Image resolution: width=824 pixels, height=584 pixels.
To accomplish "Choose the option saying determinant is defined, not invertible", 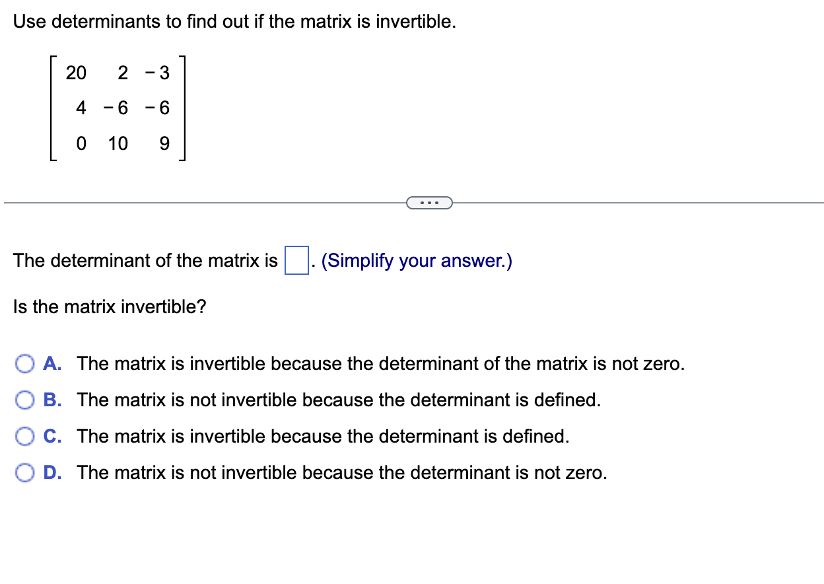I will click(x=339, y=400).
